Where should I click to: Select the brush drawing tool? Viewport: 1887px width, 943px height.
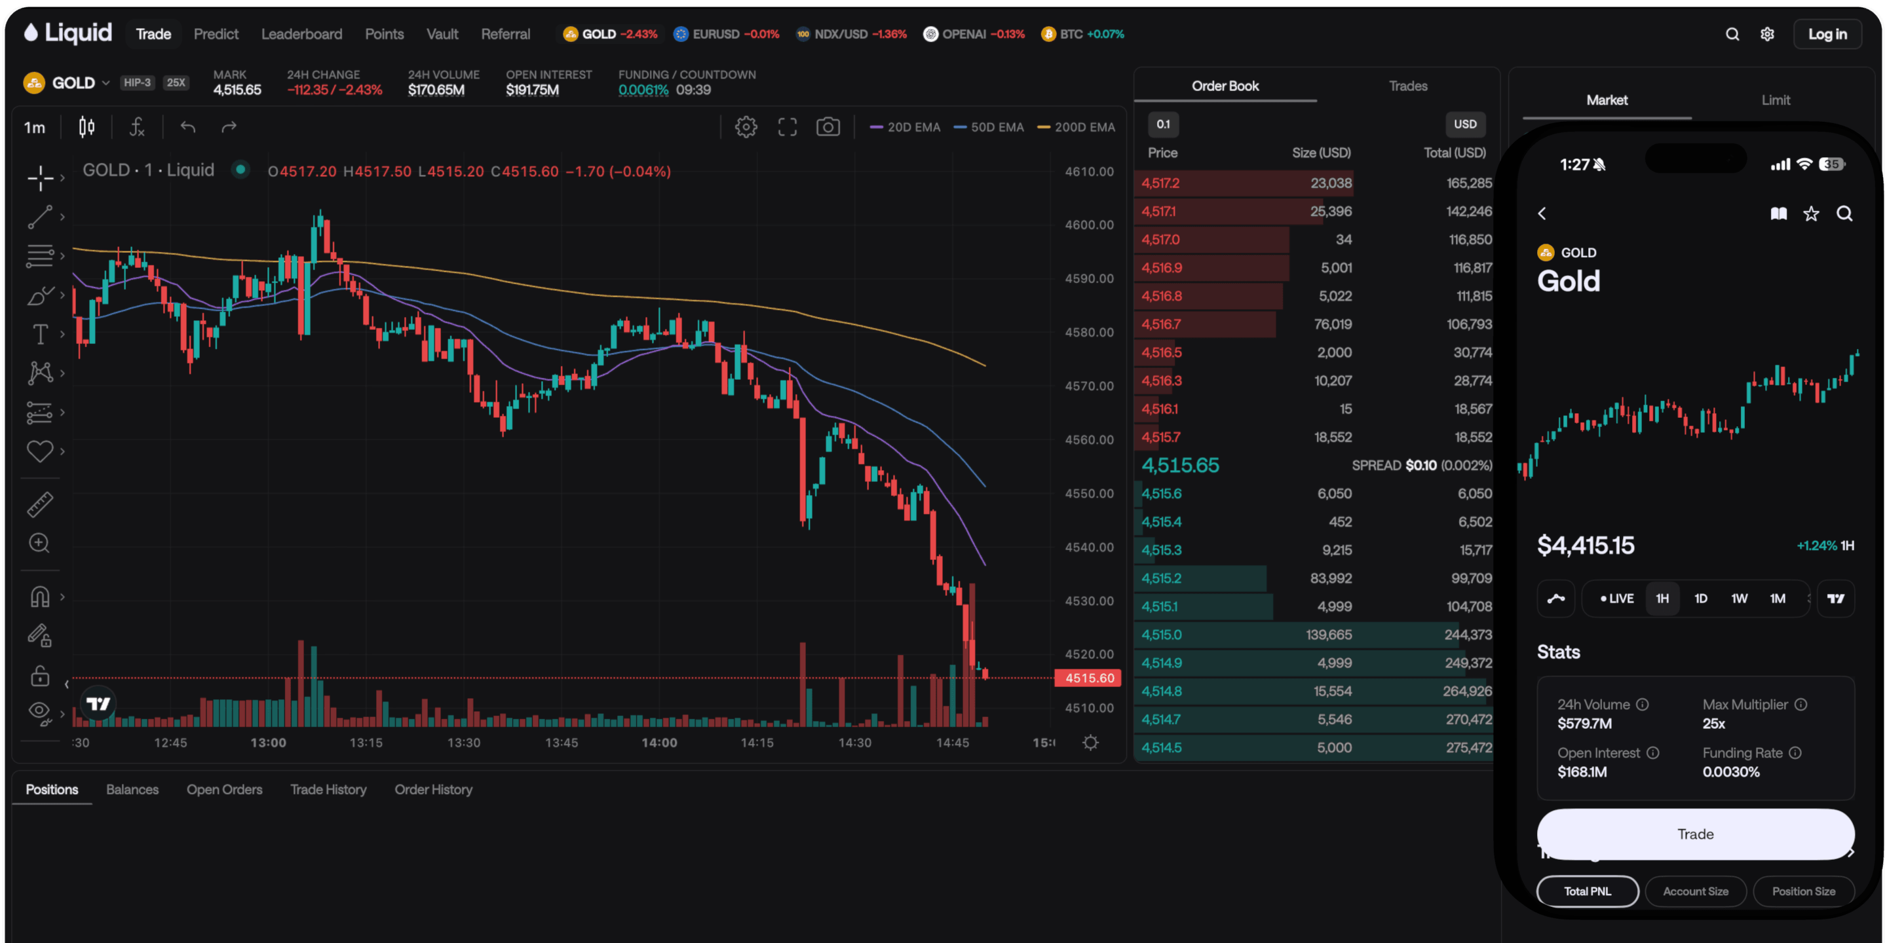click(x=40, y=295)
